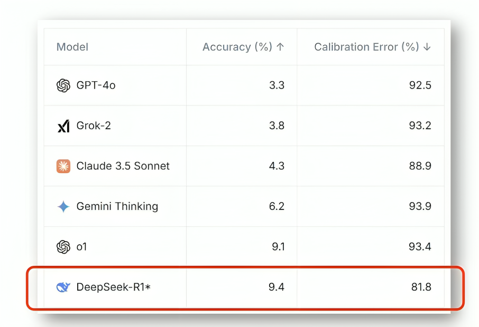Click the down arrow beside Calibration Error (%)
Image resolution: width=479 pixels, height=327 pixels.
point(427,47)
